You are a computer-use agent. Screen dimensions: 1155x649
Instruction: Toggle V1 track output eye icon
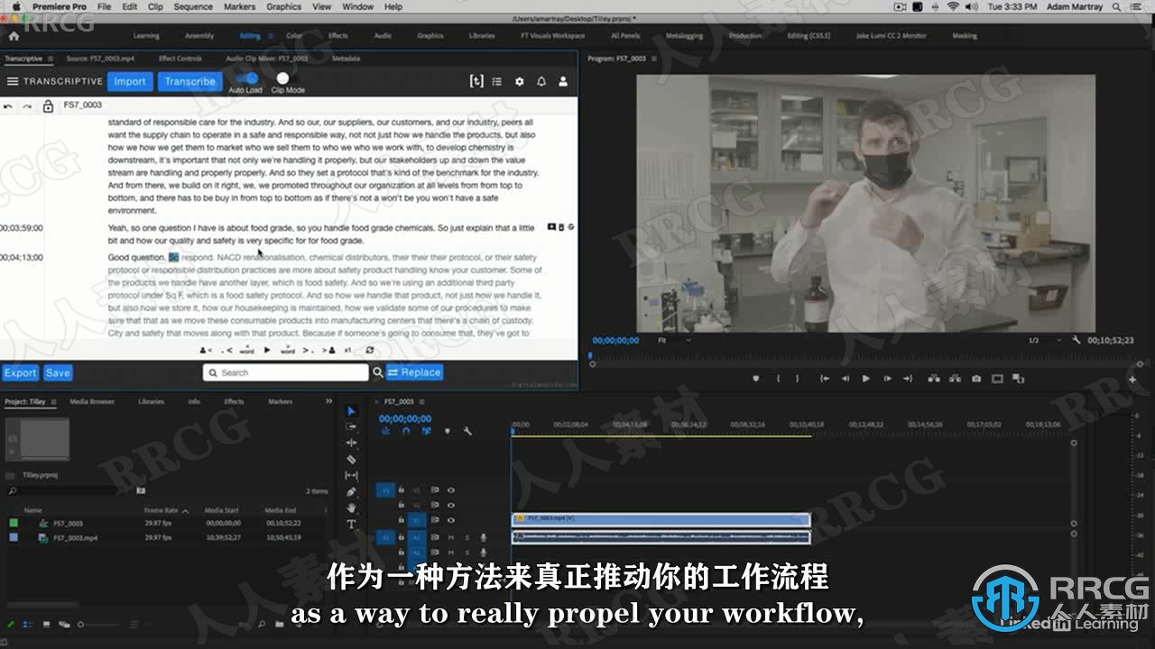451,520
